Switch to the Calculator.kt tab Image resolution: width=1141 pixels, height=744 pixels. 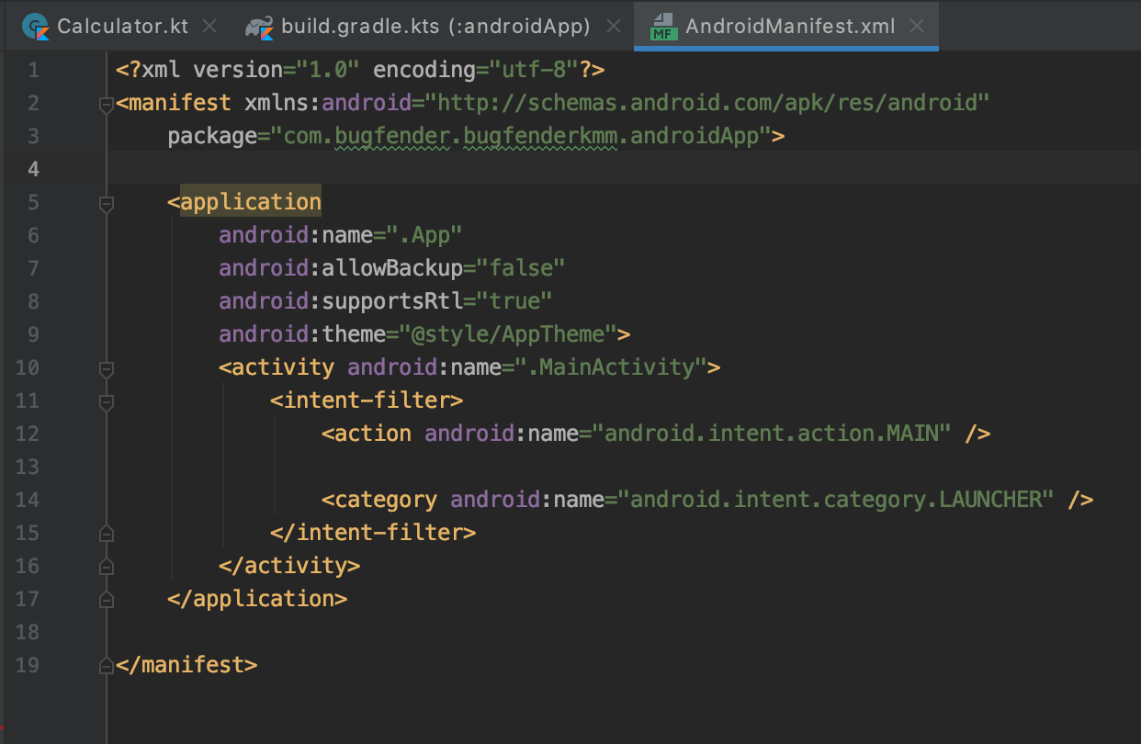tap(119, 26)
